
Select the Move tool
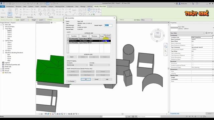(x=40, y=14)
